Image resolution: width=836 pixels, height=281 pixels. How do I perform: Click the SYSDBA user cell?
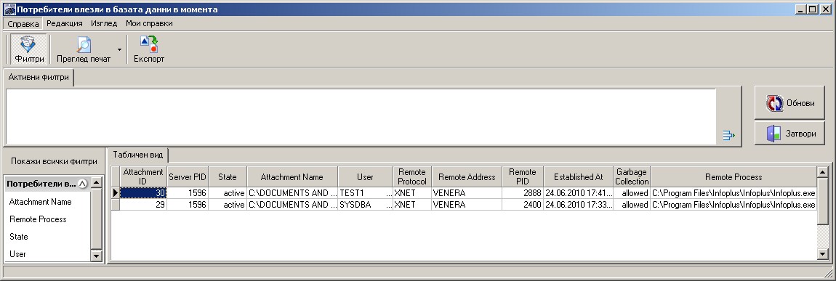pos(365,204)
